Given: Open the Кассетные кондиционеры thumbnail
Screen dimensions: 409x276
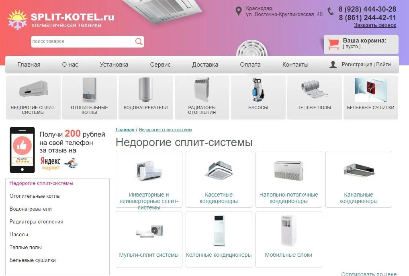Looking at the screenshot, I should coord(219,179).
